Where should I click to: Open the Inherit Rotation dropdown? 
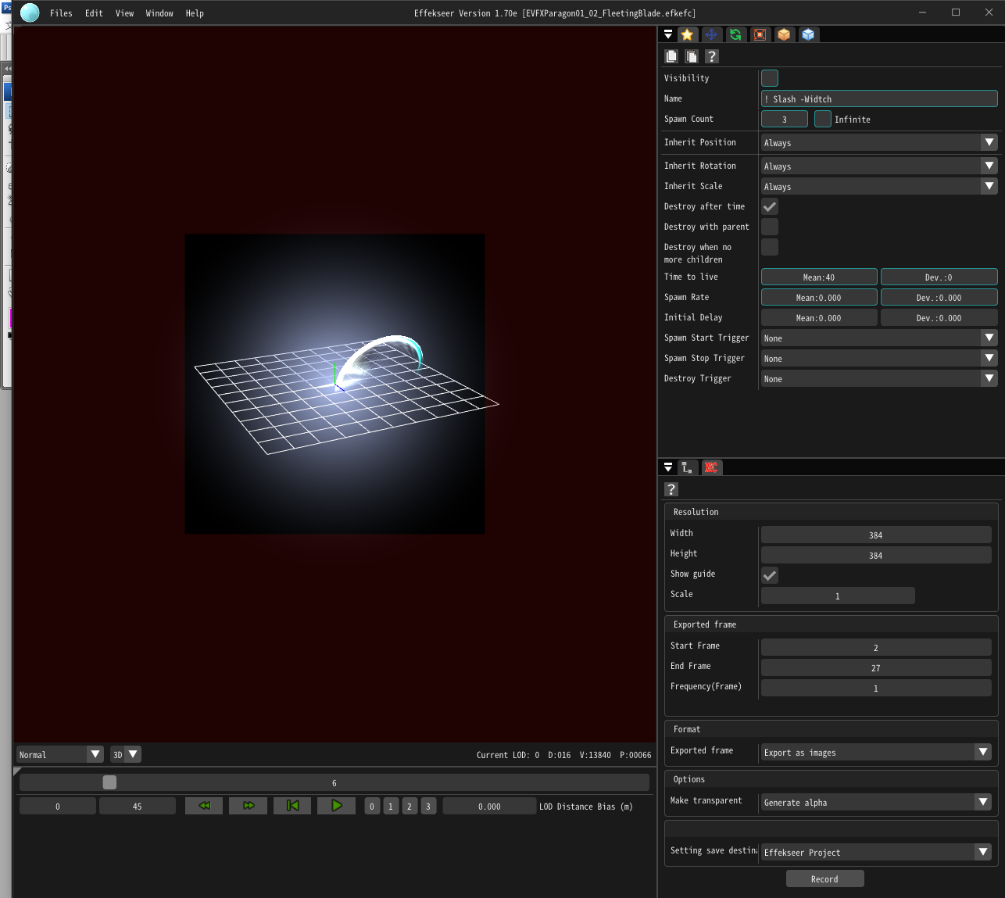pyautogui.click(x=879, y=166)
